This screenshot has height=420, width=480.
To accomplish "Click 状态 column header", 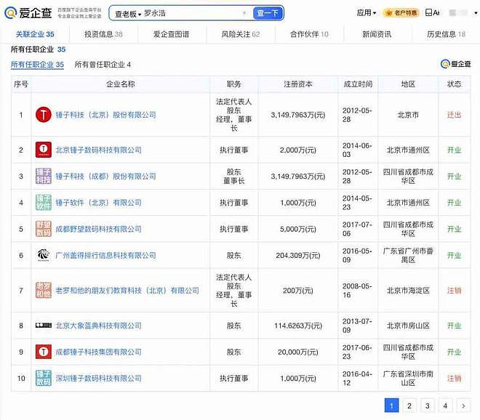I will click(455, 84).
